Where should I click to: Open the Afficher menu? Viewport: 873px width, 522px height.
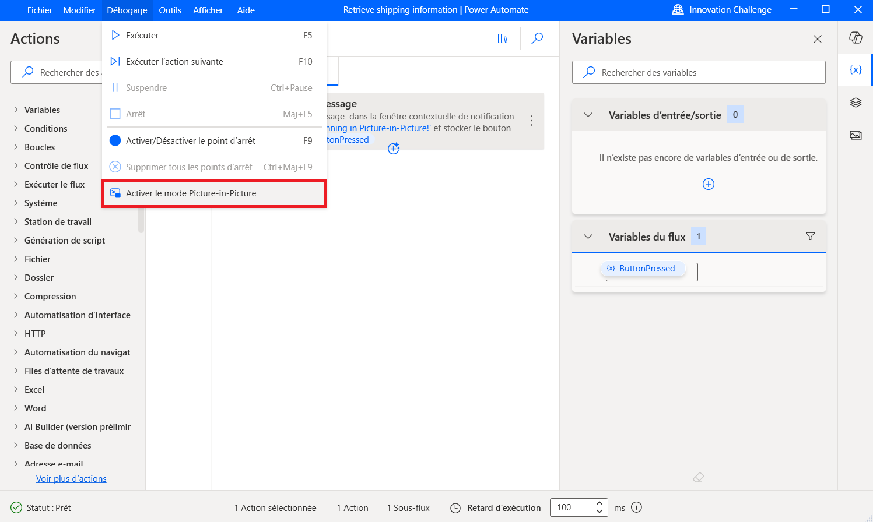[x=208, y=10]
